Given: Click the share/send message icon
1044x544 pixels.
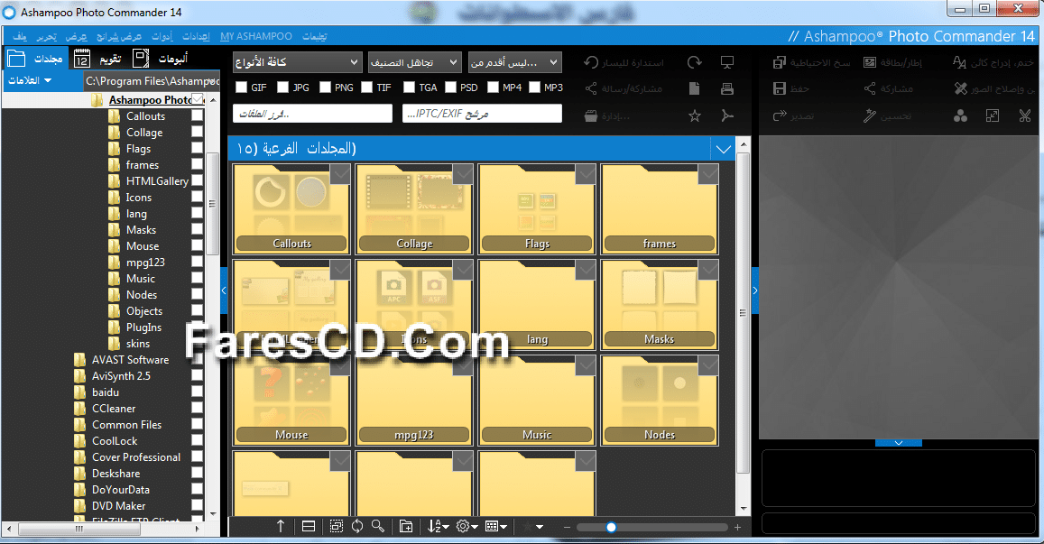Looking at the screenshot, I should [x=591, y=88].
